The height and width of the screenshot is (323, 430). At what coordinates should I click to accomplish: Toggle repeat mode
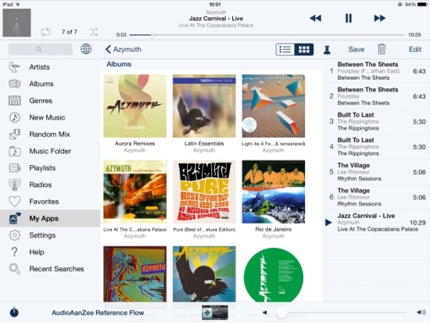(x=45, y=32)
